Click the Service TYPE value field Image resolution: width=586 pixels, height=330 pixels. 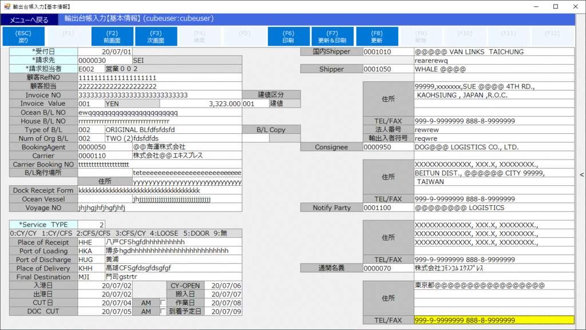pos(92,225)
